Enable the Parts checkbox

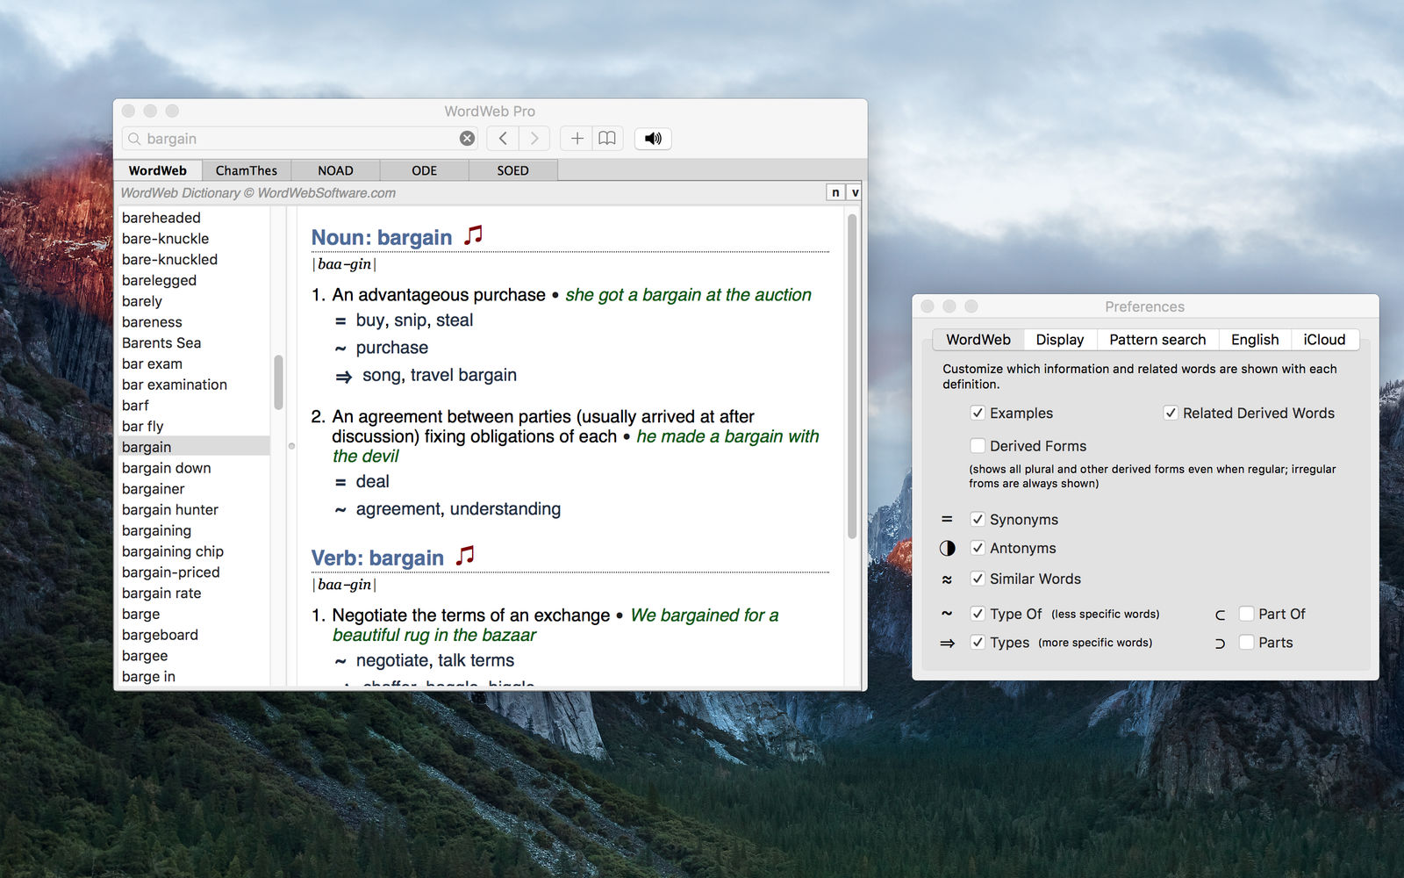[x=1246, y=643]
